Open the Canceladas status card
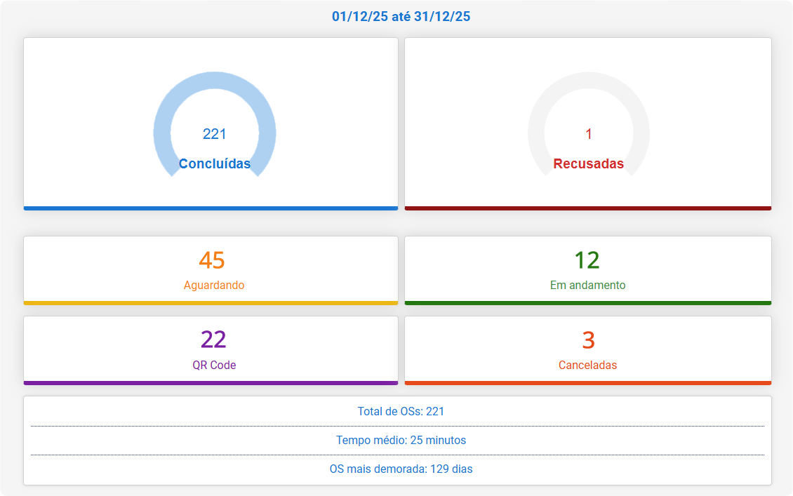793x496 pixels. click(588, 349)
